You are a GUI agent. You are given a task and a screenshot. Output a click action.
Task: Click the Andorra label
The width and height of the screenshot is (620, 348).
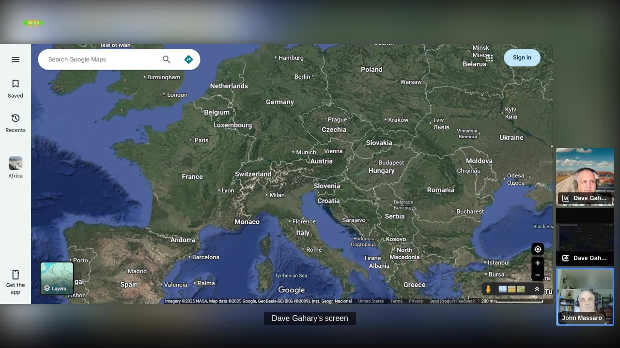[183, 240]
